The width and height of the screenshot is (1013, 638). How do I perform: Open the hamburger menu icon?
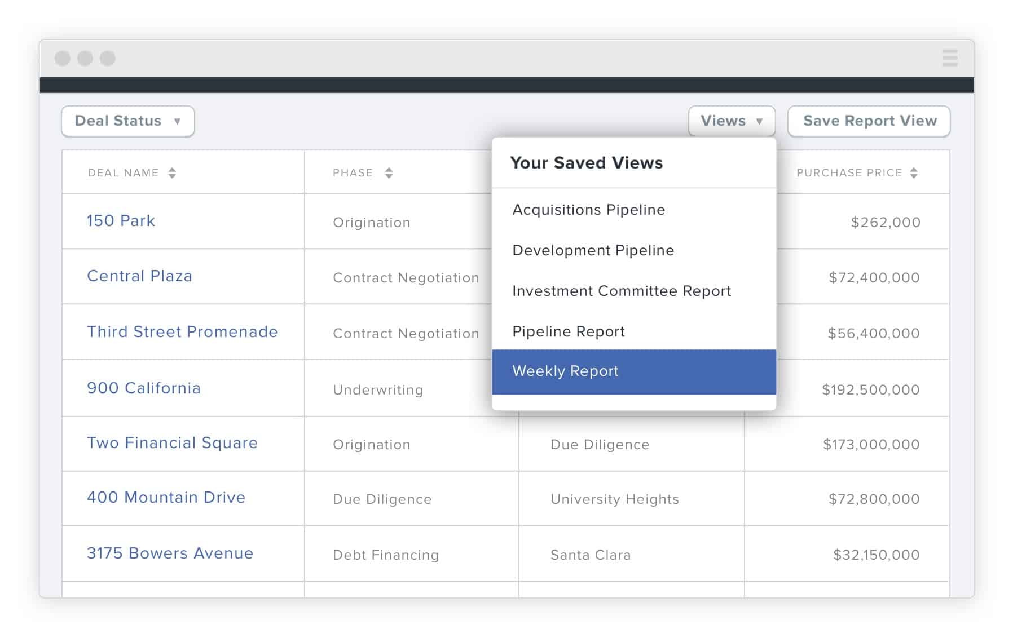[x=950, y=57]
